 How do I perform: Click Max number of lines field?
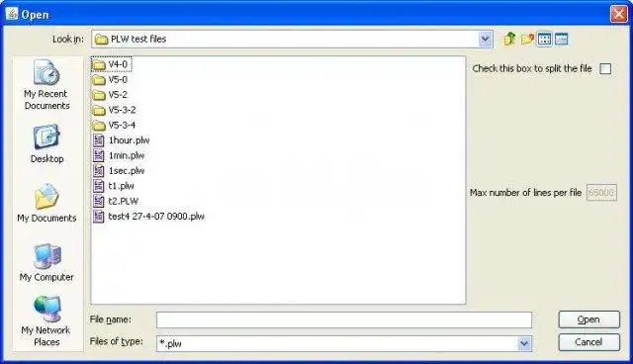[601, 193]
